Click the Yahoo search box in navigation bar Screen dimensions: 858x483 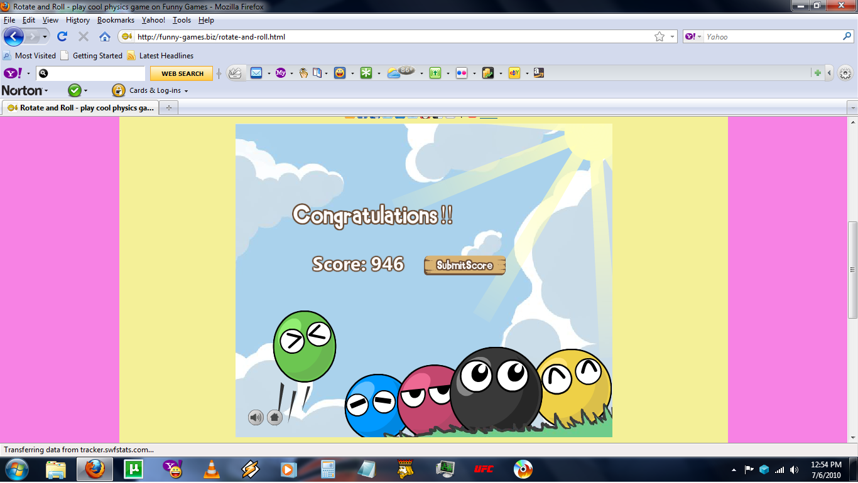tap(773, 36)
